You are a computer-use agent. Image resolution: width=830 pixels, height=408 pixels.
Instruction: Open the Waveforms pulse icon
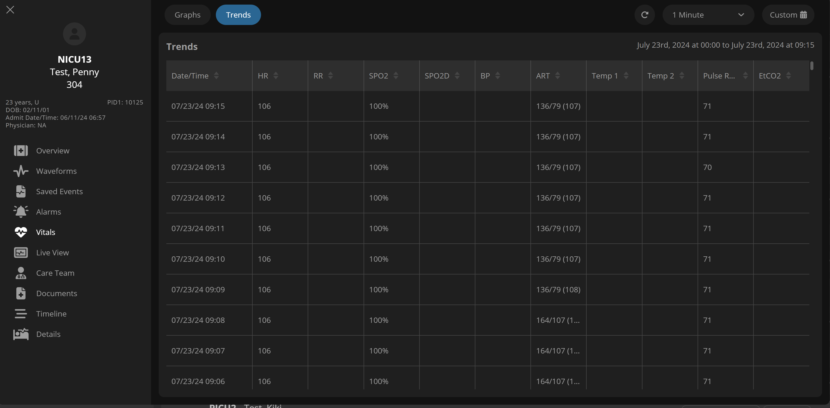tap(21, 171)
